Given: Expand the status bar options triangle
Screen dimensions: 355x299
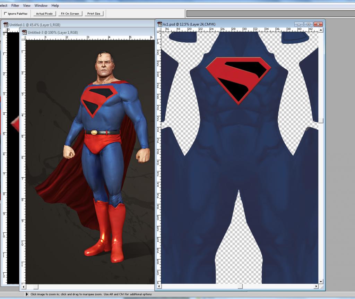Looking at the screenshot, I should pyautogui.click(x=27, y=294).
